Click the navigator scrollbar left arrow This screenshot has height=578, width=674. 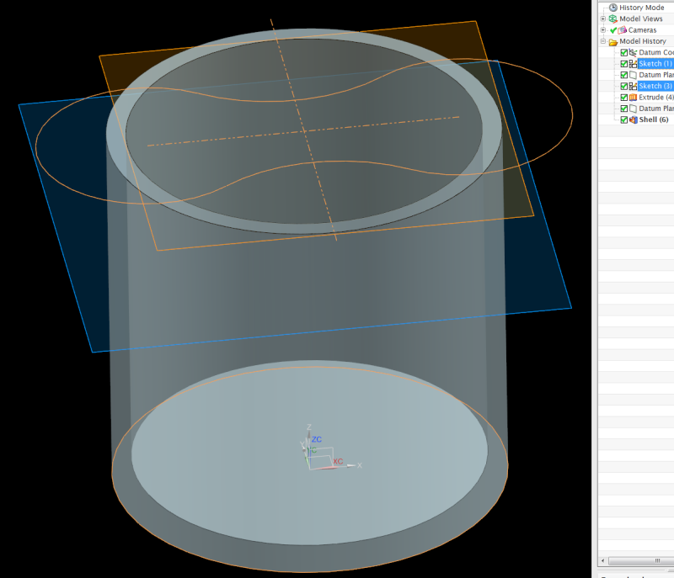tap(602, 561)
